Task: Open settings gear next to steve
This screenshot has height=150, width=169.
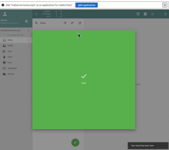Action: (x=26, y=21)
